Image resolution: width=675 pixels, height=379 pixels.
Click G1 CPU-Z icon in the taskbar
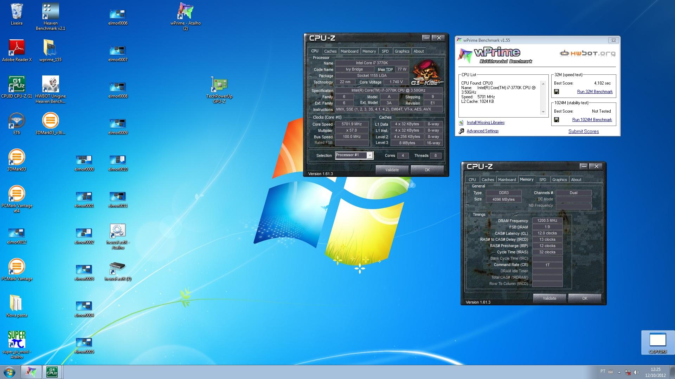(x=52, y=372)
